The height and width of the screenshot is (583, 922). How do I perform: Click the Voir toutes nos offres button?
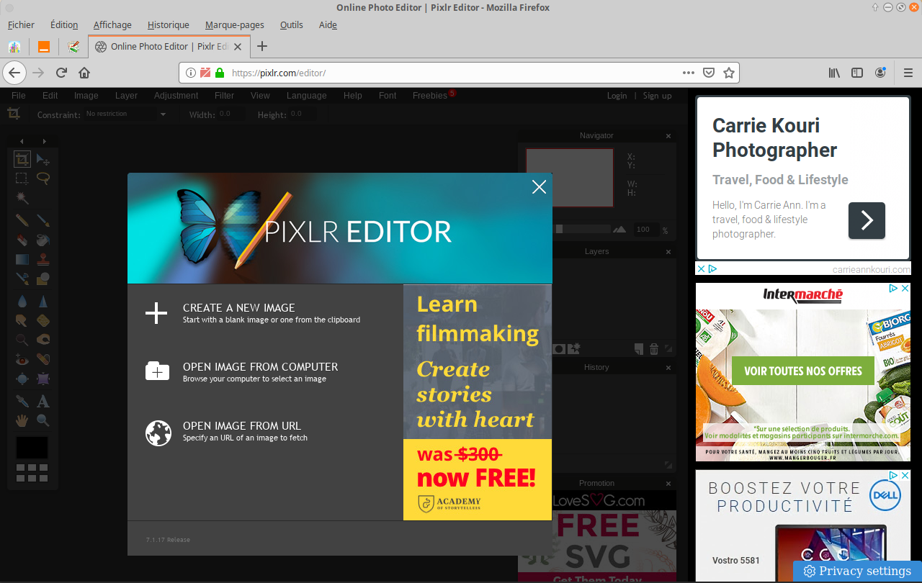(803, 371)
